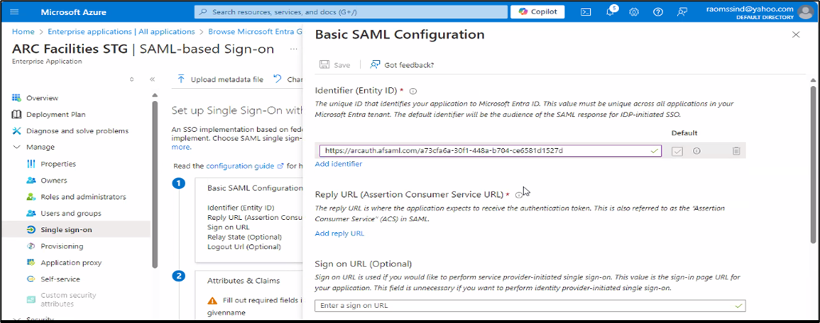This screenshot has height=323, width=820.
Task: Show the Reply URL info tooltip
Action: (518, 195)
